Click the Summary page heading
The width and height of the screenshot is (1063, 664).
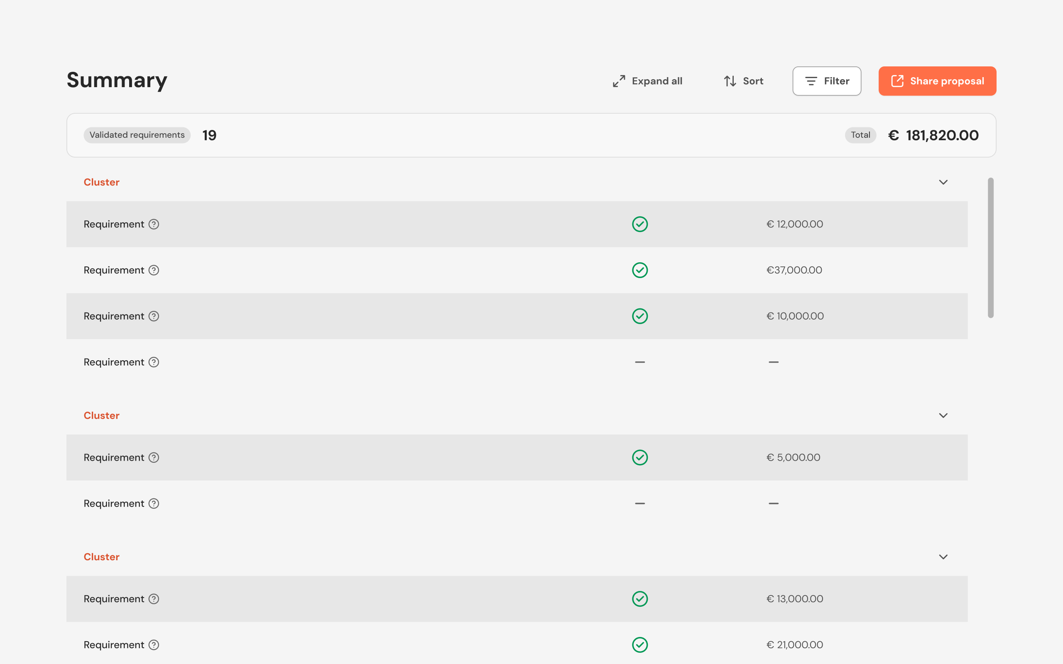pos(117,81)
